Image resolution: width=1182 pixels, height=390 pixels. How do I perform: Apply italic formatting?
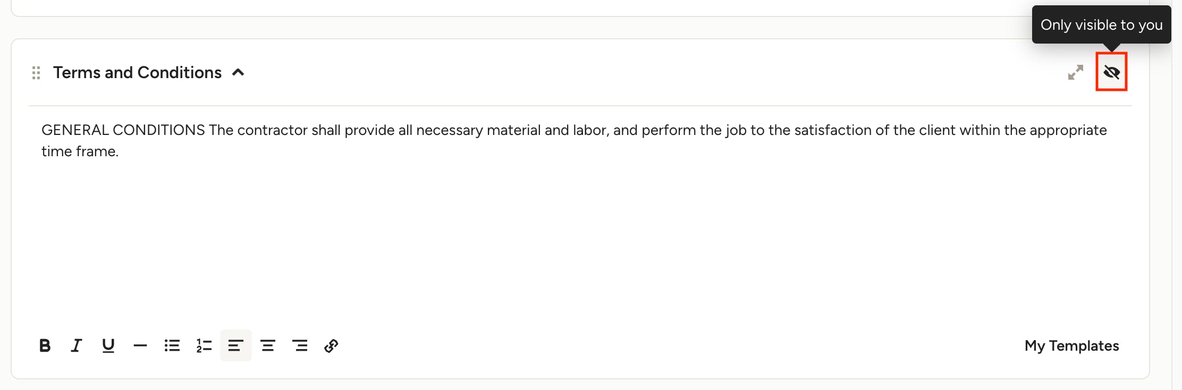coord(77,346)
